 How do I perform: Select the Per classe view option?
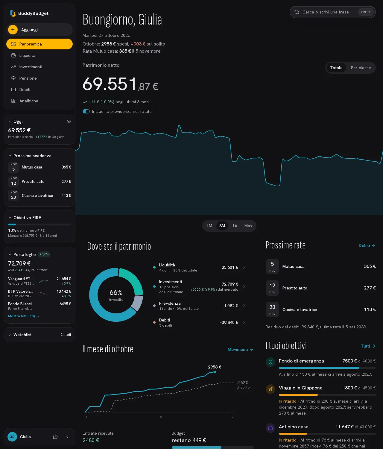click(361, 68)
